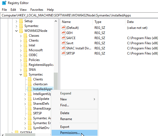Open the New submenu in context menu
The image size is (158, 136).
(74, 99)
